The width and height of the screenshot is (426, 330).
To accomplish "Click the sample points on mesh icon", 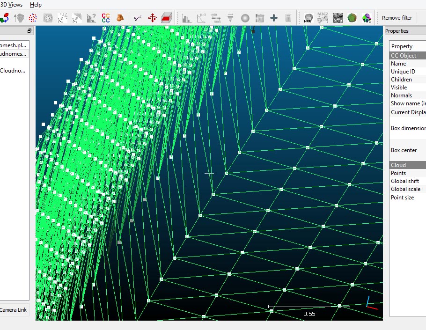I will click(x=48, y=18).
